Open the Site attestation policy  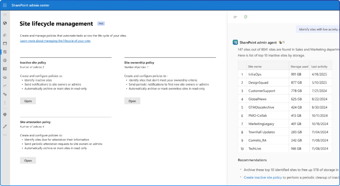pos(28,160)
